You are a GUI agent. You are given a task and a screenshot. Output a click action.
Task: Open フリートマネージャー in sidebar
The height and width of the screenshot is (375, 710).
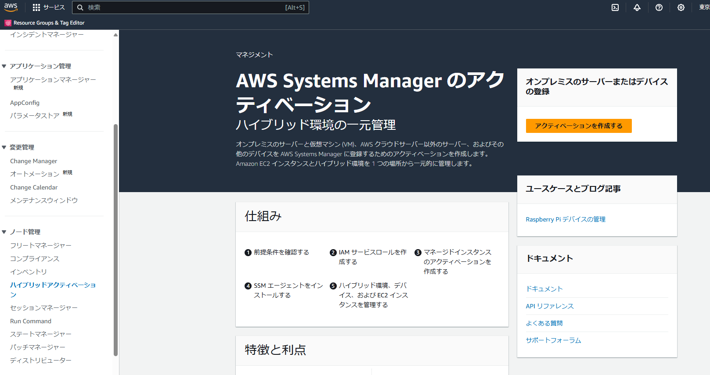(41, 246)
